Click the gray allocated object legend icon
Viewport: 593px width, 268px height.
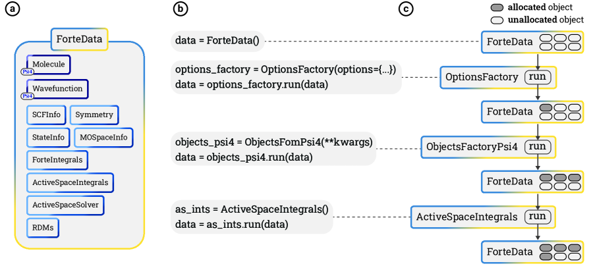point(497,7)
